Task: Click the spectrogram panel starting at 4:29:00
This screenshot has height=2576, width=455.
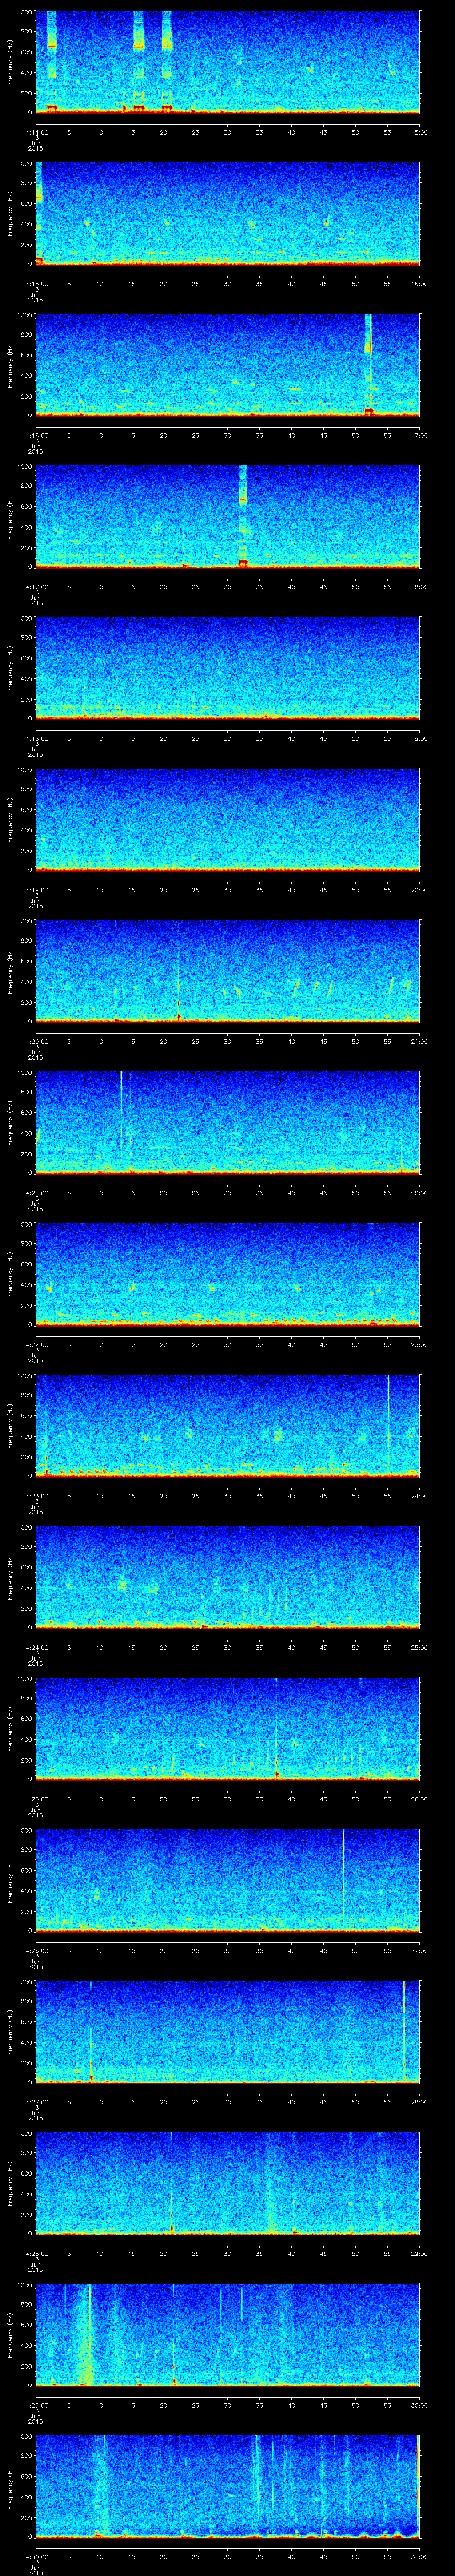Action: [228, 2334]
